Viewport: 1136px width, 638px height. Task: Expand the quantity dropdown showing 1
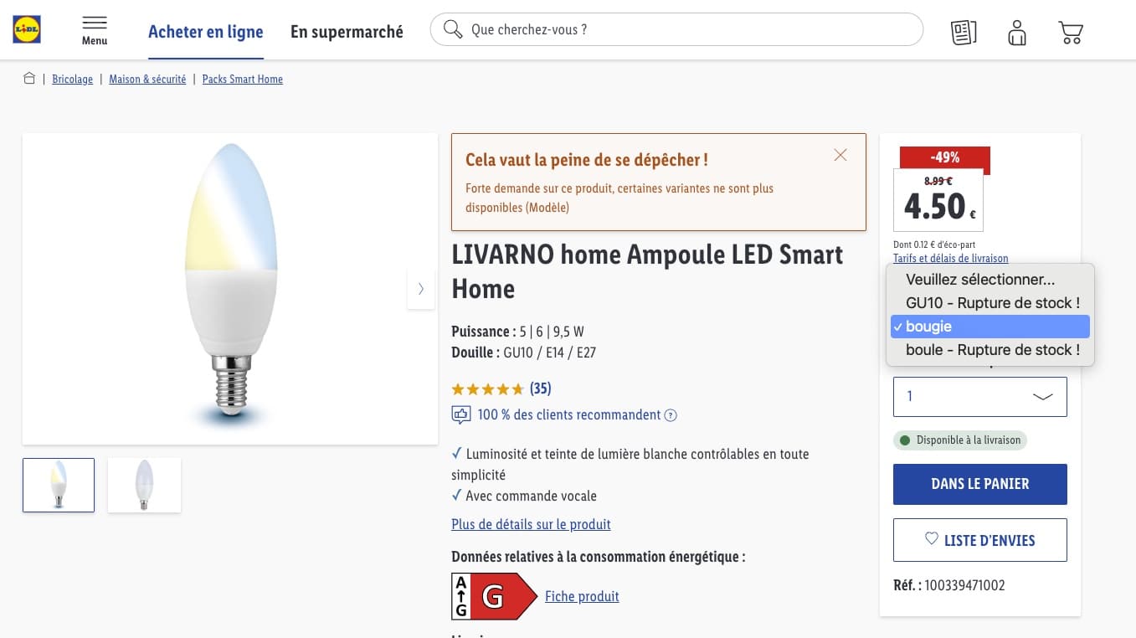coord(980,397)
